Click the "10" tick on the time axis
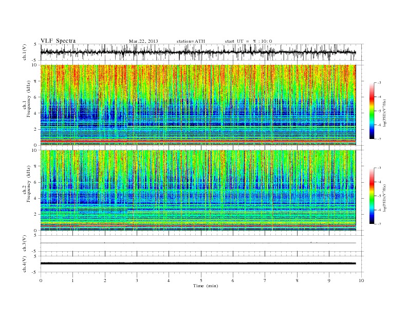 [361, 281]
